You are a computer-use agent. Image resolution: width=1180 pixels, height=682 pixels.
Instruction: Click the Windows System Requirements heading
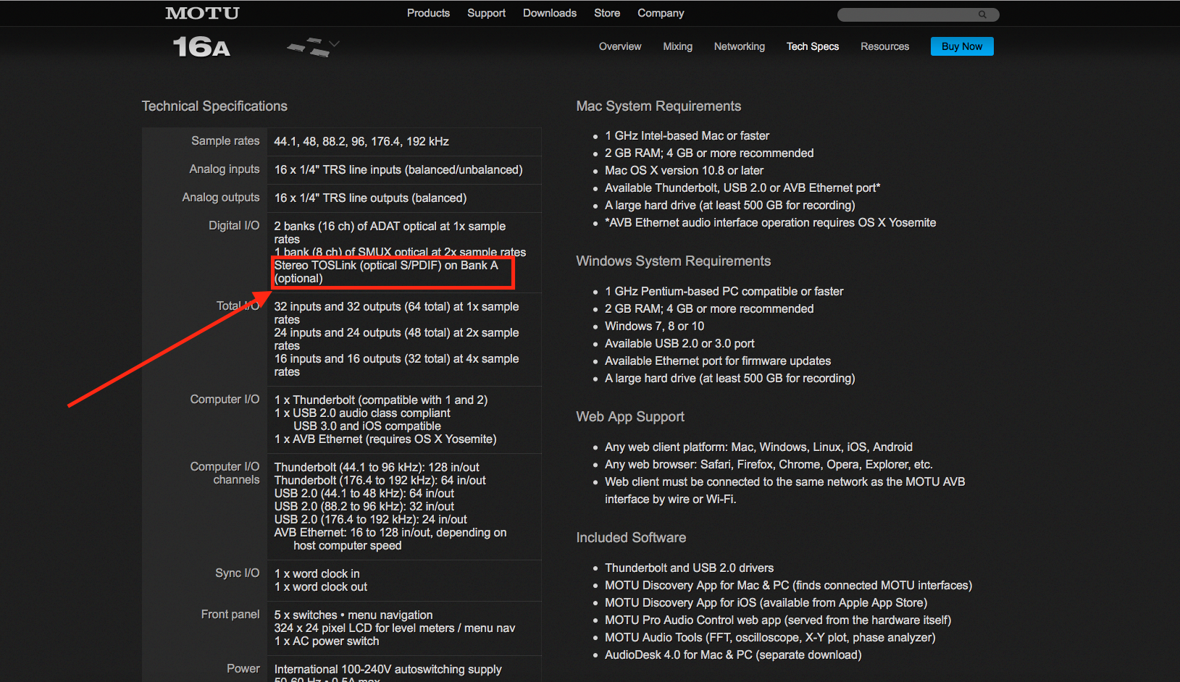[674, 261]
